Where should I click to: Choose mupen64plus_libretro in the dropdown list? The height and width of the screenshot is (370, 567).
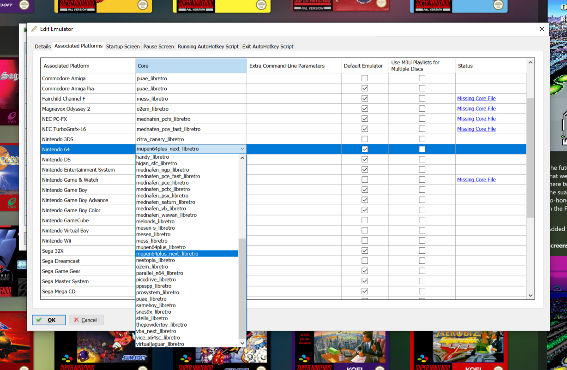161,247
